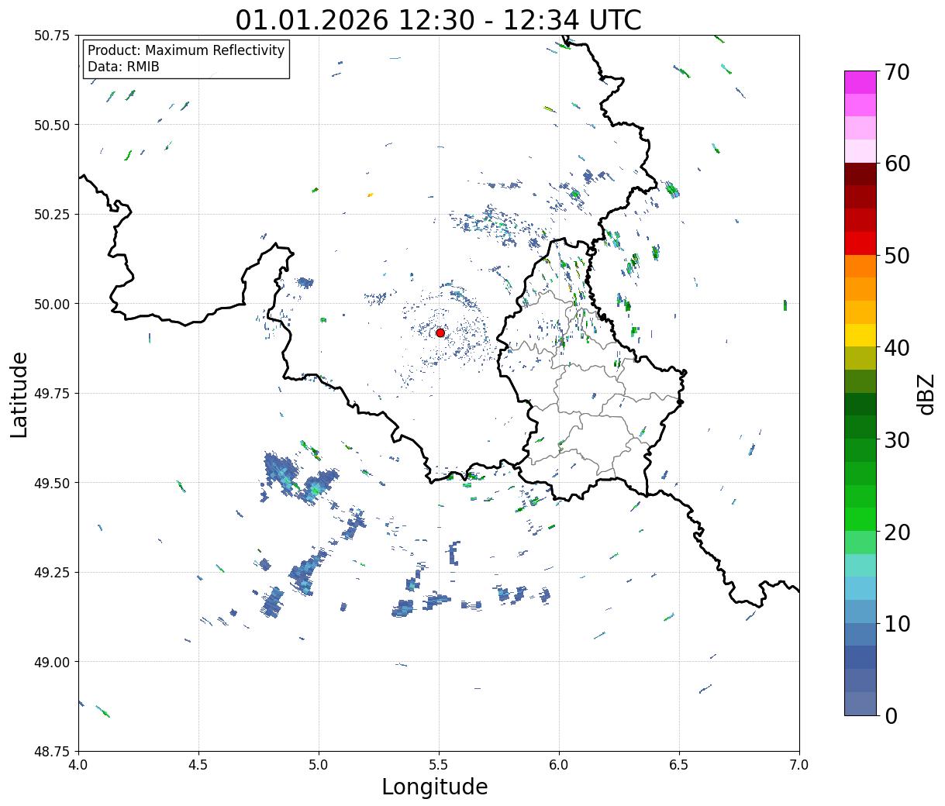Pick the olive swatch below 40

tap(861, 358)
